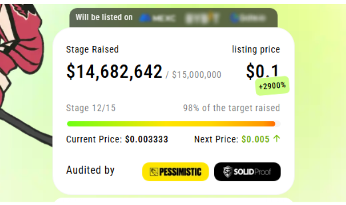Click the green up arrow beside Next Price
The image size is (346, 205).
click(277, 139)
